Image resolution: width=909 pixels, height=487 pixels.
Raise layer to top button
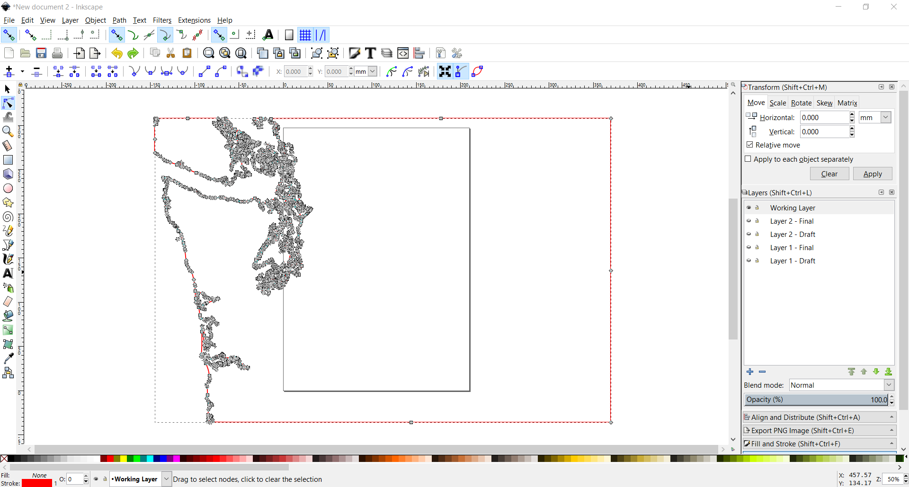(851, 372)
